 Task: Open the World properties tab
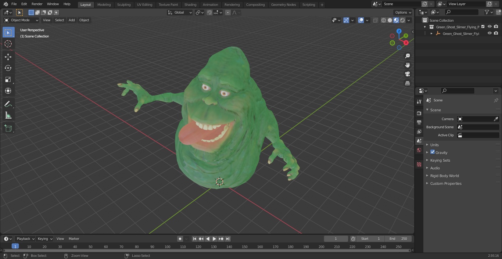coord(419,150)
